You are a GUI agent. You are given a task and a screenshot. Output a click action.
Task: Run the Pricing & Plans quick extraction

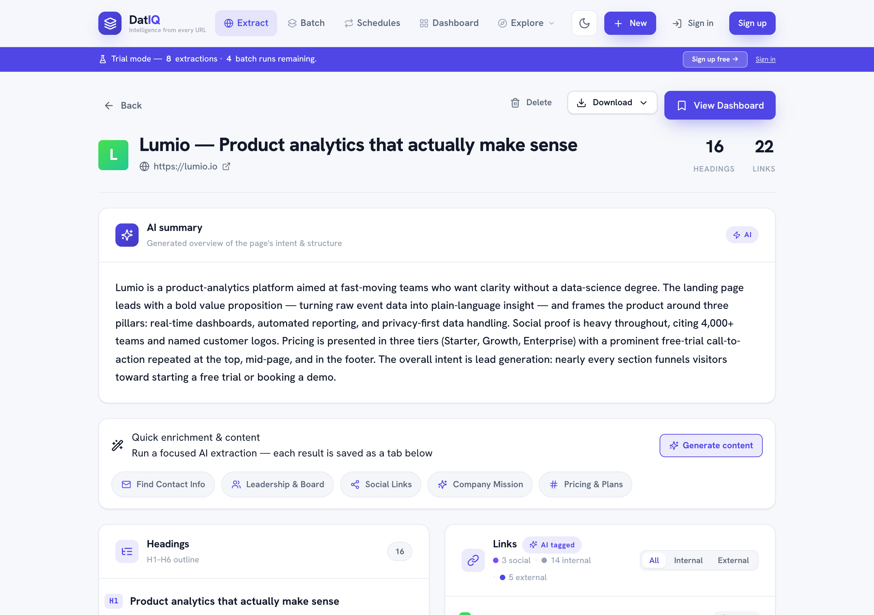pos(585,484)
